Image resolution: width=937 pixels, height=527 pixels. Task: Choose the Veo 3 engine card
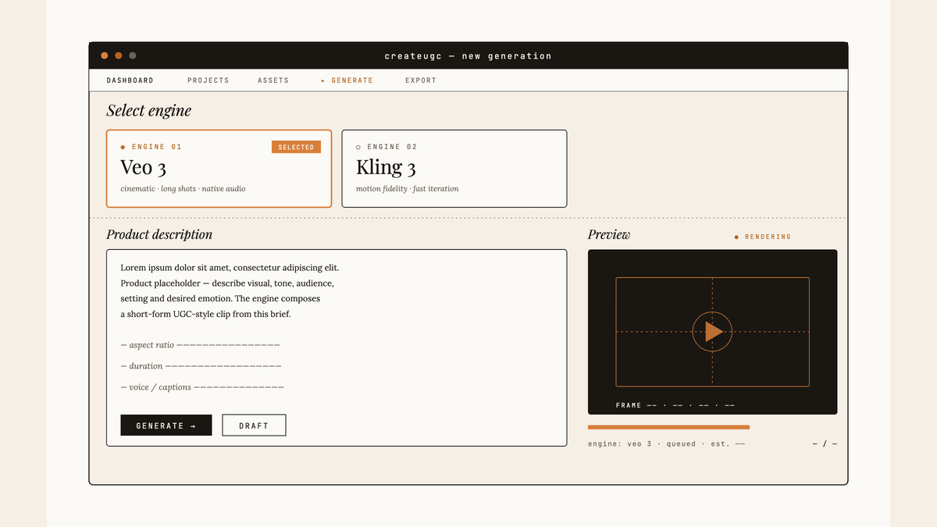click(x=219, y=169)
